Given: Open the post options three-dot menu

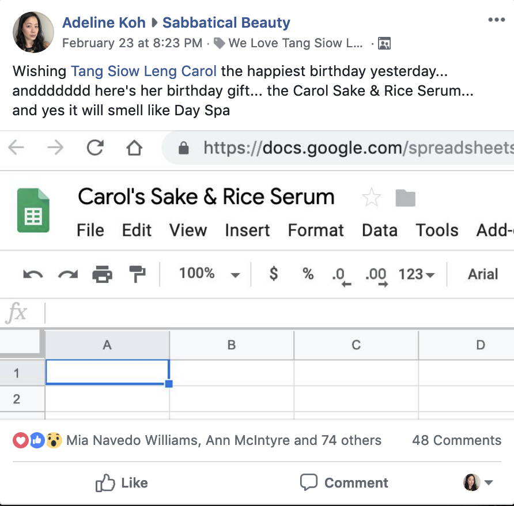Looking at the screenshot, I should click(496, 20).
